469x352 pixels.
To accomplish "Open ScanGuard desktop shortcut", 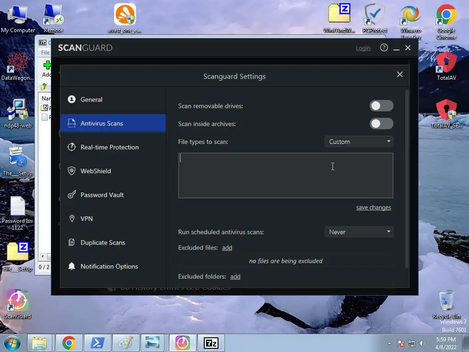I will [18, 304].
